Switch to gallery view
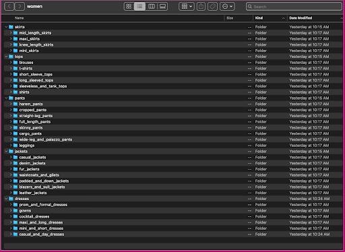This screenshot has height=252, width=345. (x=162, y=6)
